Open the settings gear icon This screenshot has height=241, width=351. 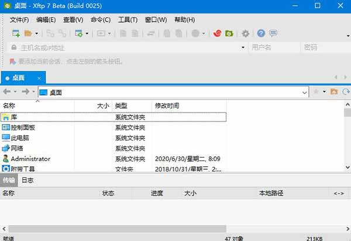(246, 34)
